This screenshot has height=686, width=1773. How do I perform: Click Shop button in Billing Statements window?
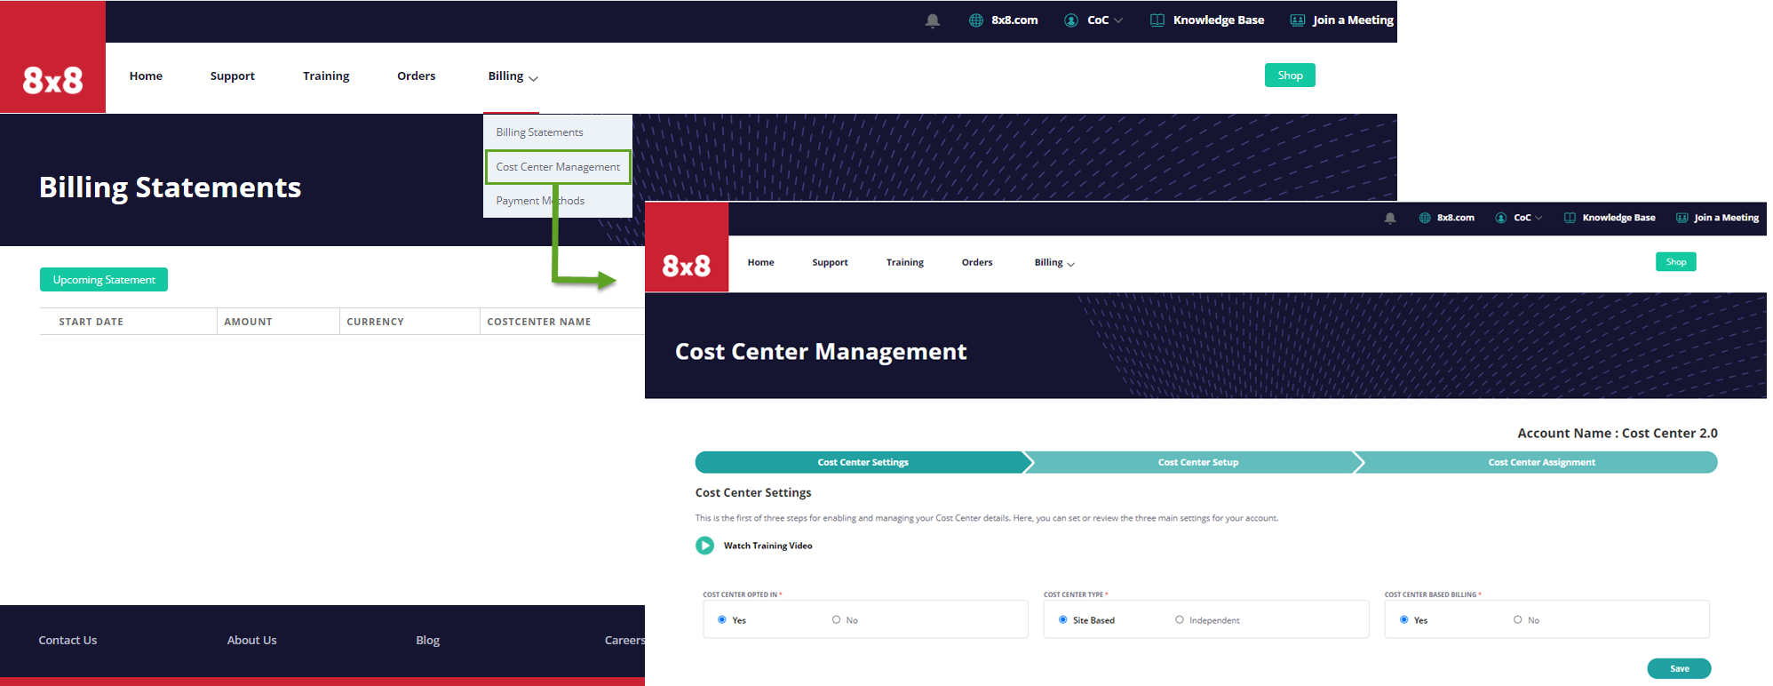[x=1290, y=76]
